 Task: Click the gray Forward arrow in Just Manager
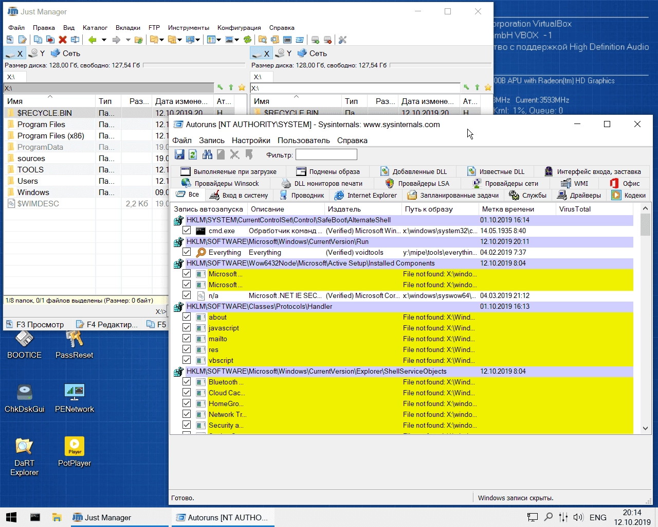coord(116,40)
